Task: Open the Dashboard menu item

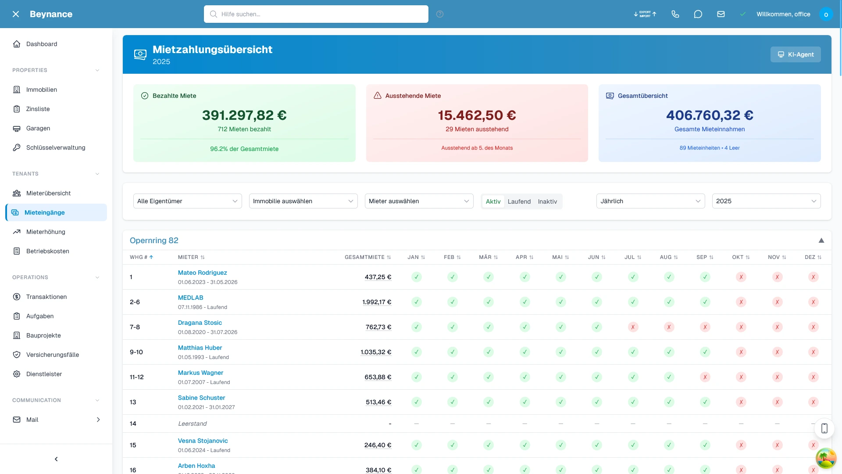Action: [x=42, y=44]
